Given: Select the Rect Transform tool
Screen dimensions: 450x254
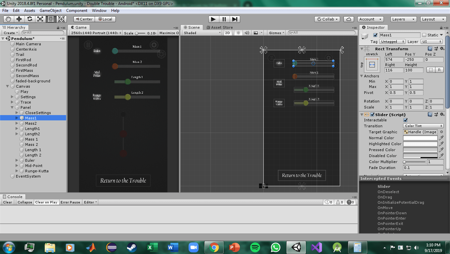Looking at the screenshot, I should [x=51, y=19].
